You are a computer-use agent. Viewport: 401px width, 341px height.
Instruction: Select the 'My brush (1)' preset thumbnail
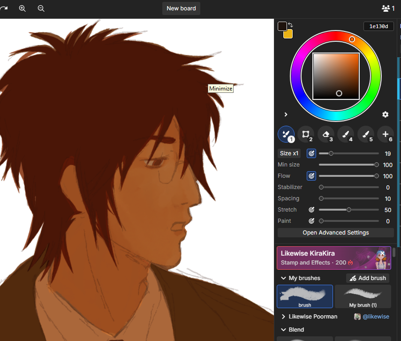pyautogui.click(x=363, y=296)
